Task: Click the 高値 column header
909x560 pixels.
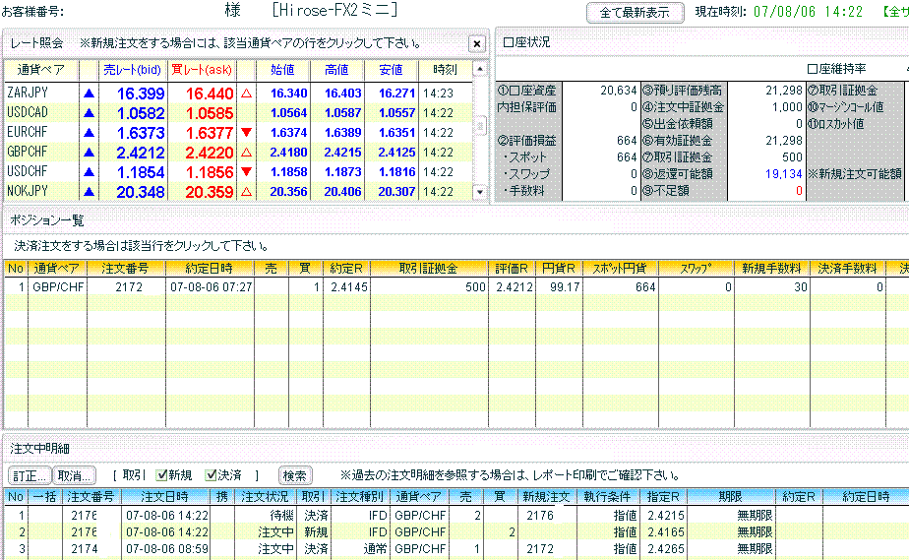Action: (x=336, y=70)
